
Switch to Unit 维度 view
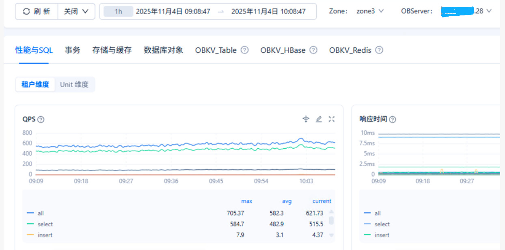click(x=74, y=85)
